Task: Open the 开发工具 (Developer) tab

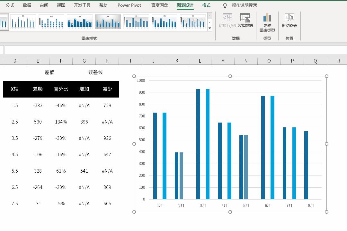Action: [x=82, y=5]
